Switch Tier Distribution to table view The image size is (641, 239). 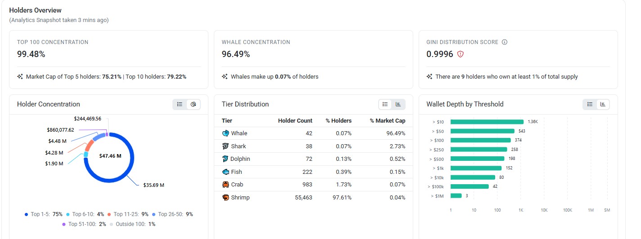pos(385,104)
